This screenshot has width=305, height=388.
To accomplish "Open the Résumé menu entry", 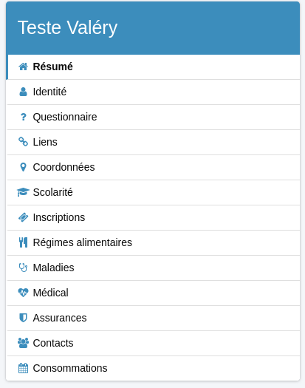I will click(x=154, y=67).
